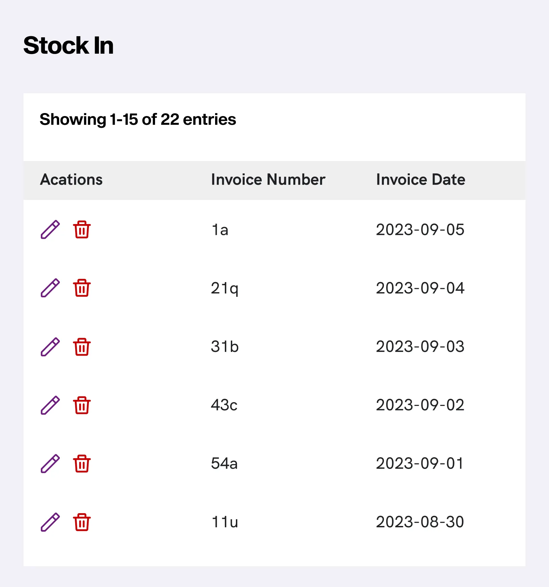Edit invoice 31b with the pencil icon

50,347
